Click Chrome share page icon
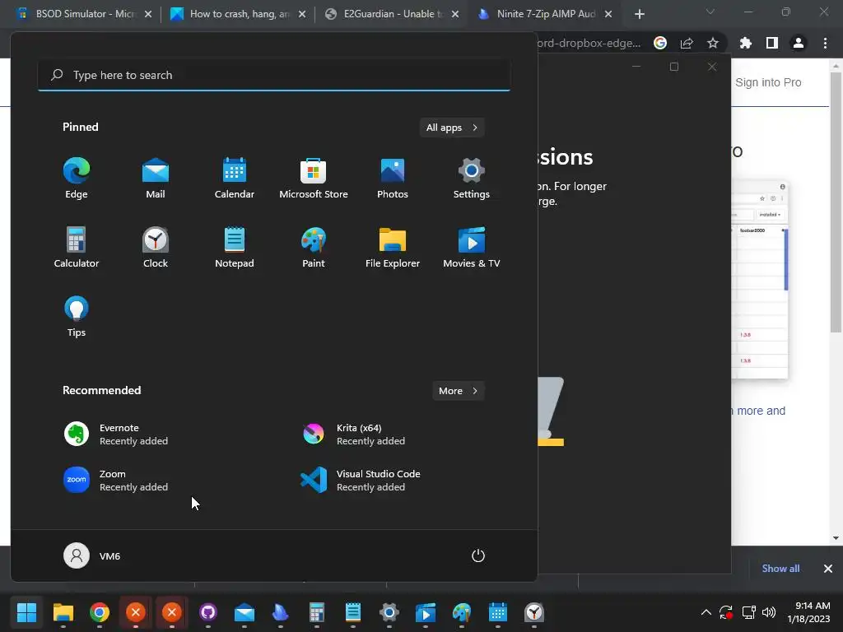 coord(687,43)
